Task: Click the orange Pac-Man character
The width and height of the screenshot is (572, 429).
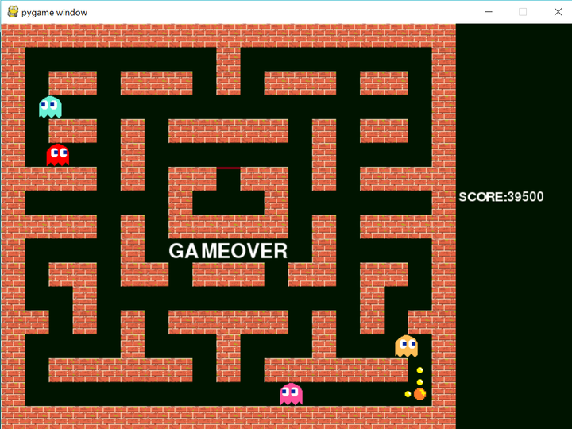Action: coord(420,394)
